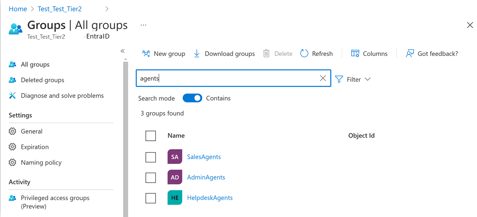Open Diagnose and solve problems
477x217 pixels.
[62, 96]
